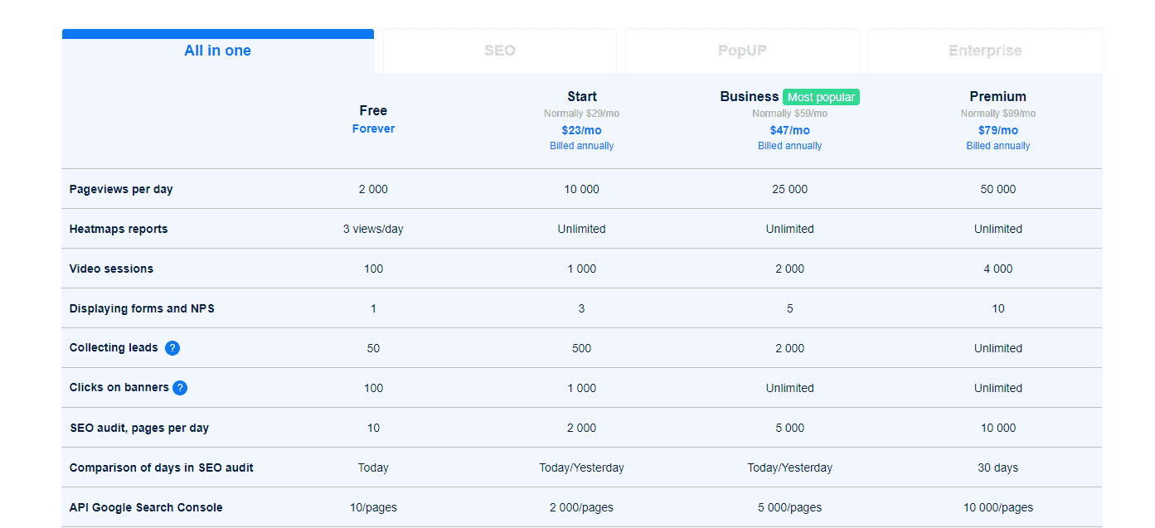The width and height of the screenshot is (1155, 528).
Task: Click Normally $59/mo text
Action: 790,114
